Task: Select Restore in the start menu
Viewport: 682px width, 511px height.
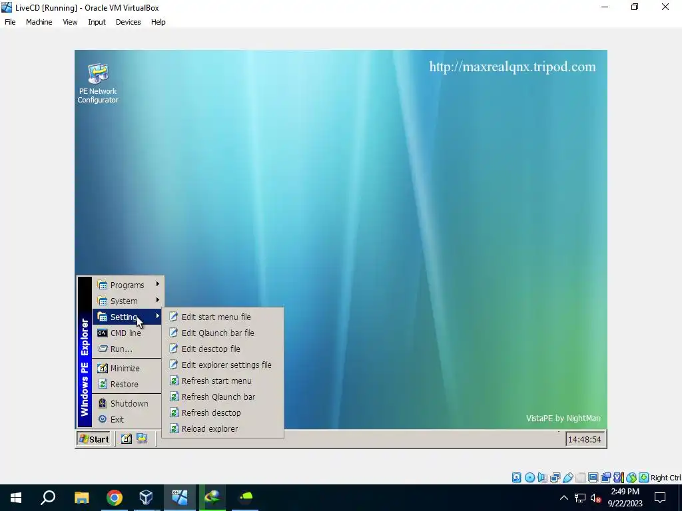Action: coord(128,384)
